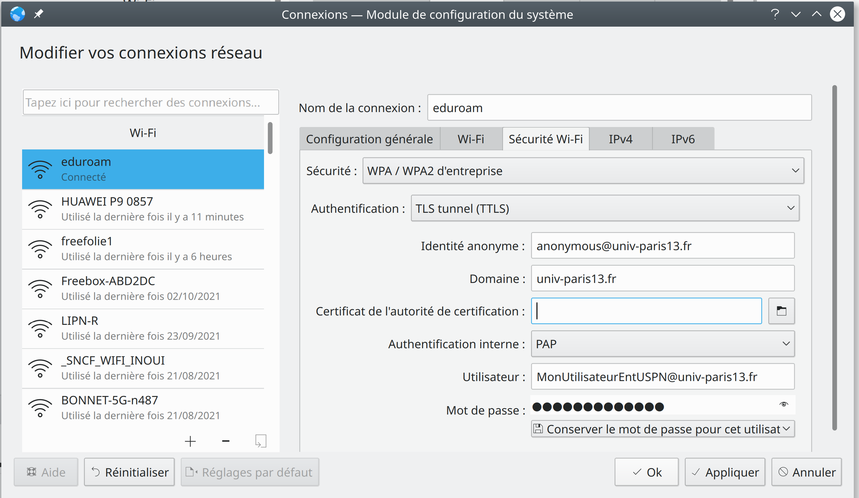Image resolution: width=859 pixels, height=498 pixels.
Task: Open the Authentification interne PAP dropdown
Action: 662,344
